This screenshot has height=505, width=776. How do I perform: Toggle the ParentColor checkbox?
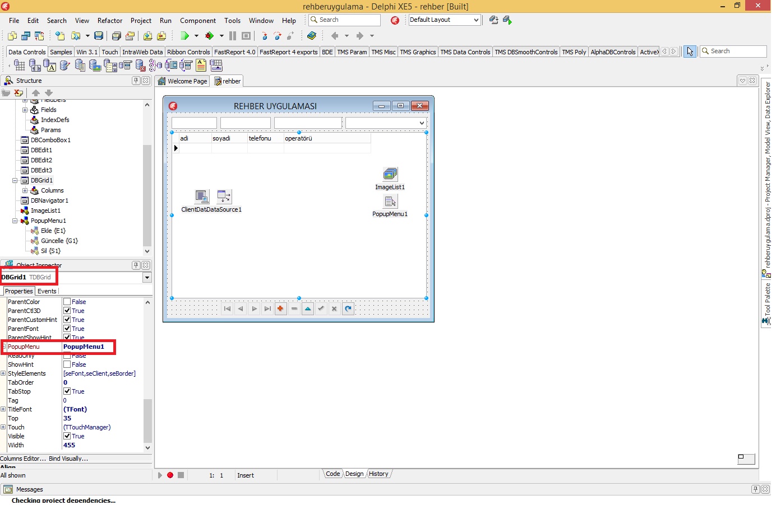coord(67,302)
